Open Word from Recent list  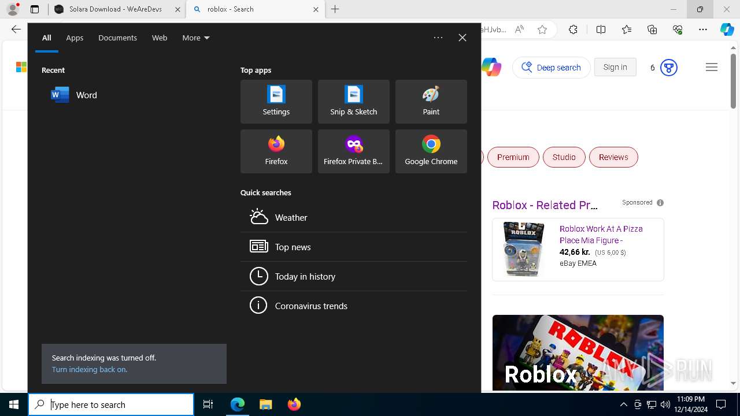[134, 95]
